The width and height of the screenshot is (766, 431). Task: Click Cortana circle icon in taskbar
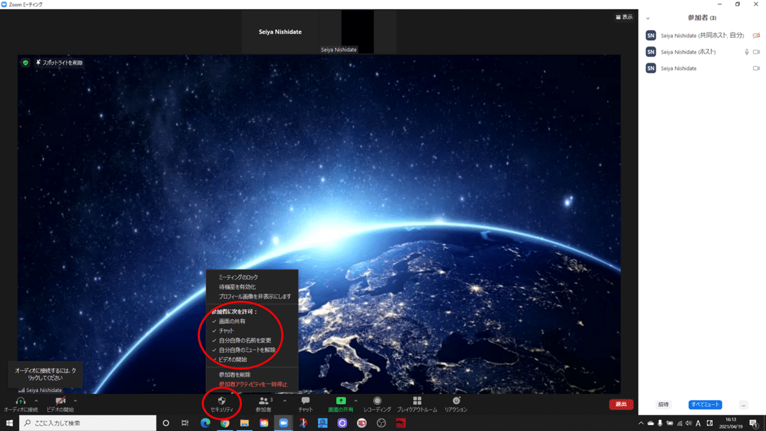pos(166,423)
